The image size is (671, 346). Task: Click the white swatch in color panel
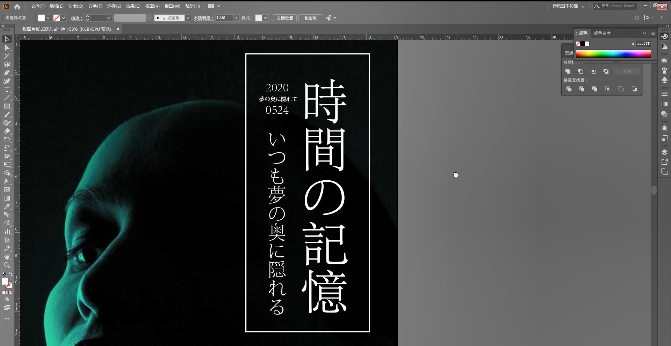click(587, 44)
